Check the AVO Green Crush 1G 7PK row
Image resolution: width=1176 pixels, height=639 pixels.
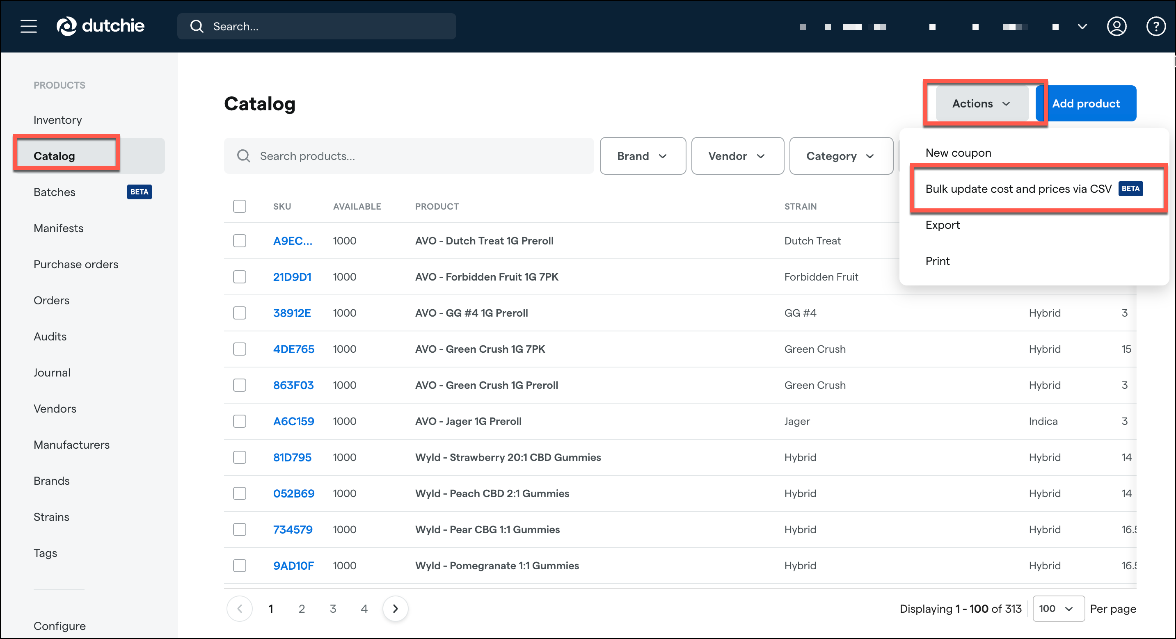click(239, 349)
